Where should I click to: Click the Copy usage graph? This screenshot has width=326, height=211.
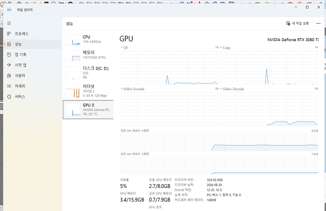pyautogui.click(x=269, y=67)
